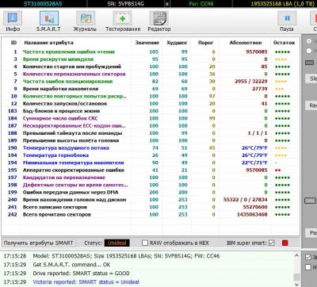Click the Остаток column header

[284, 43]
